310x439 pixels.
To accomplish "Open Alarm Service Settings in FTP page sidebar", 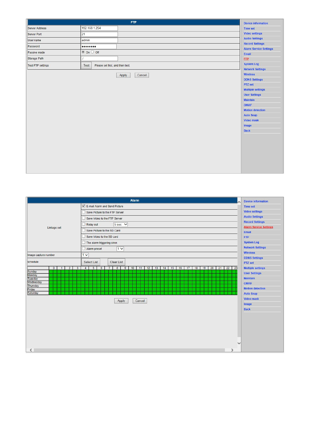I will [x=258, y=49].
